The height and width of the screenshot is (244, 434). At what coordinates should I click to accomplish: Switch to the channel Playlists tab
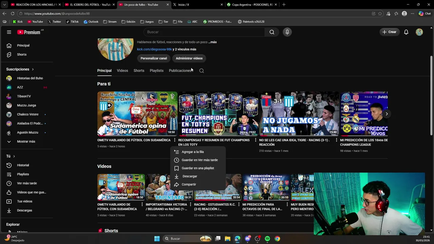click(x=157, y=70)
